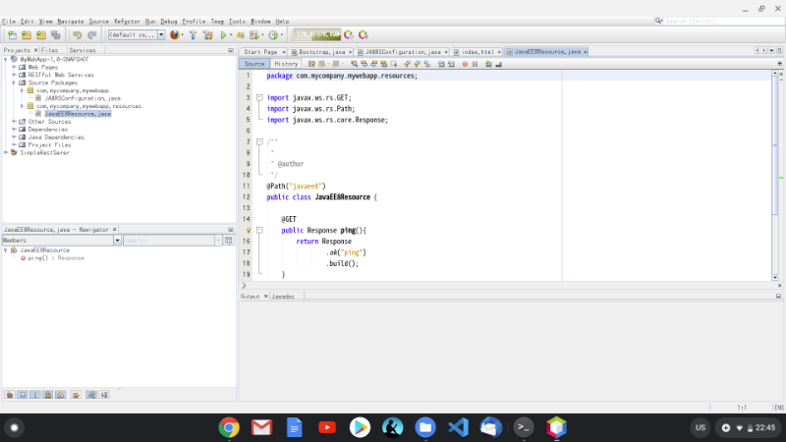Click the Clean and Build icon

pos(208,34)
